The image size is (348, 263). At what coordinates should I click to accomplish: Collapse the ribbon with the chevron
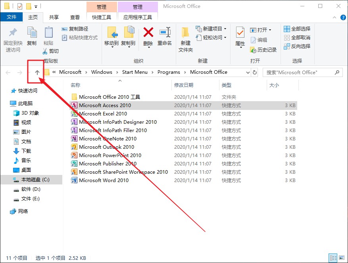tap(334, 17)
